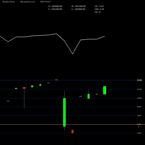Click the 'BSE 976457' symbol label

pos(46,2)
